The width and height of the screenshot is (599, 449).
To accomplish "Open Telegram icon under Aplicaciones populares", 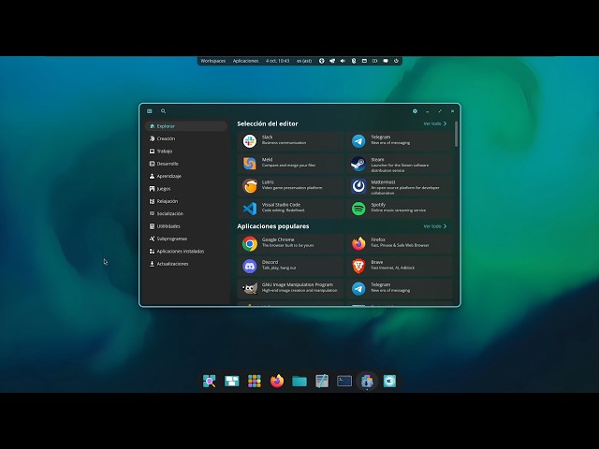I will point(358,288).
